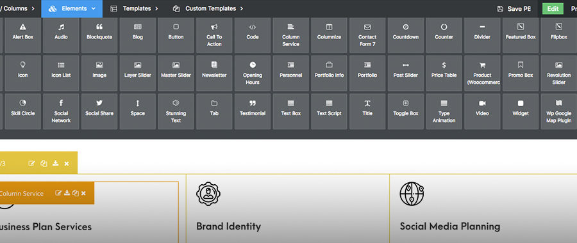The width and height of the screenshot is (577, 243).
Task: Insert Featured Box element
Action: click(521, 35)
